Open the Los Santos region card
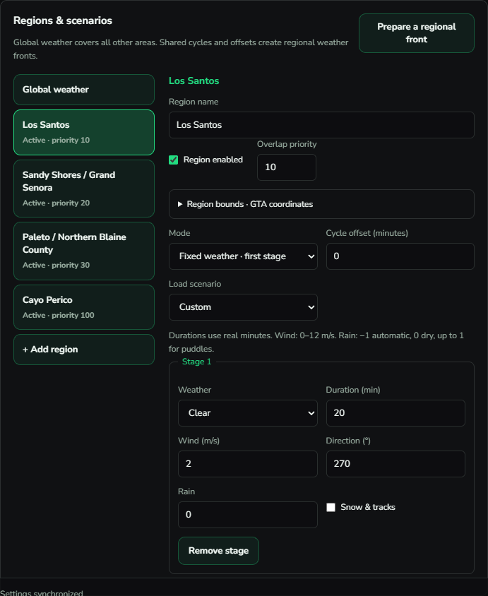Image resolution: width=488 pixels, height=596 pixels. (84, 132)
